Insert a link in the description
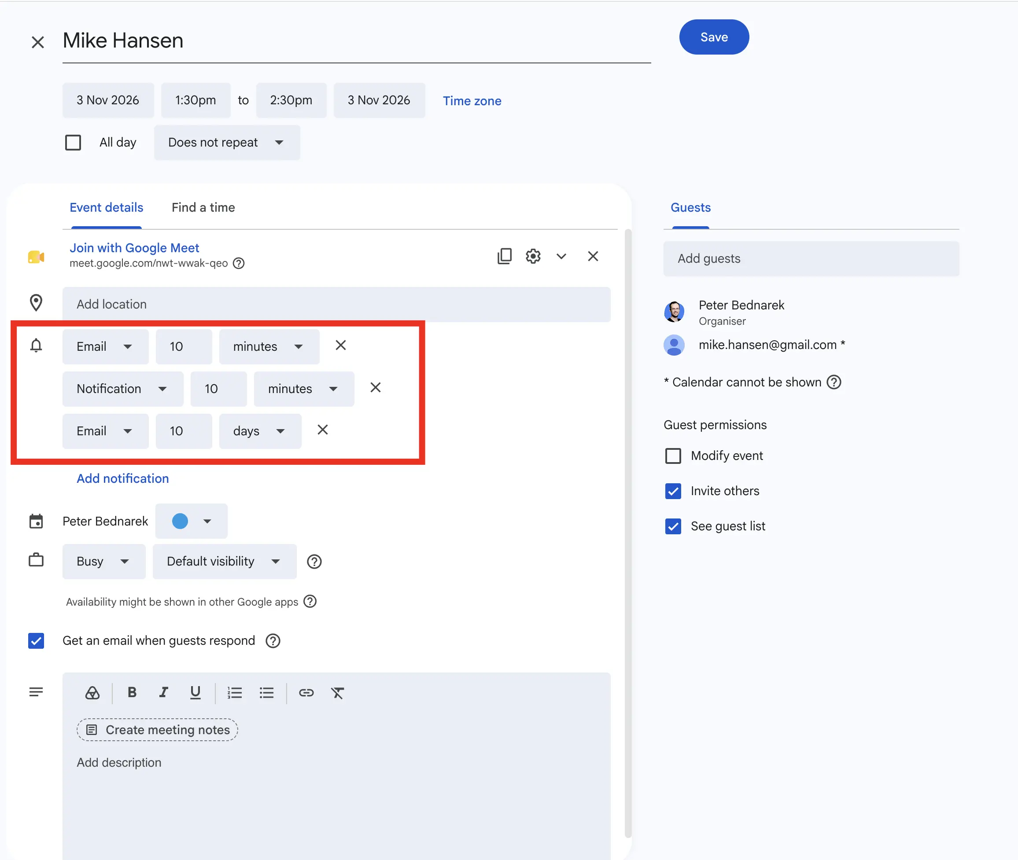 pos(306,693)
